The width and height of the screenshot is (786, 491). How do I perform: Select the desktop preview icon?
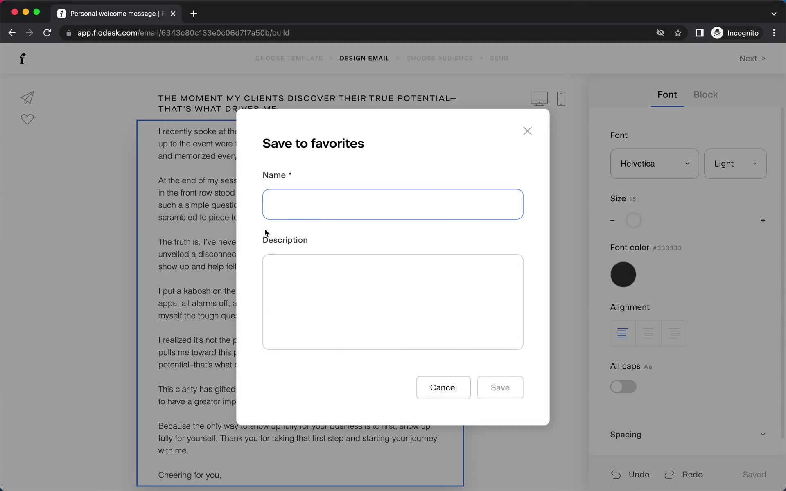pyautogui.click(x=539, y=98)
